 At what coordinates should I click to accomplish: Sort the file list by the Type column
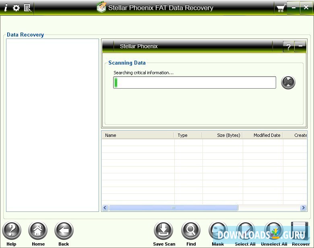[188, 135]
